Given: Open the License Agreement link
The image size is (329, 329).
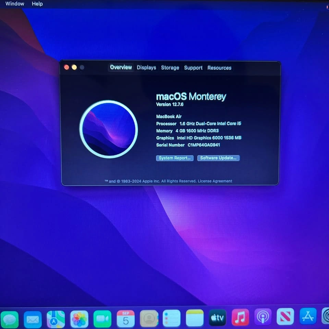Looking at the screenshot, I should tap(215, 181).
